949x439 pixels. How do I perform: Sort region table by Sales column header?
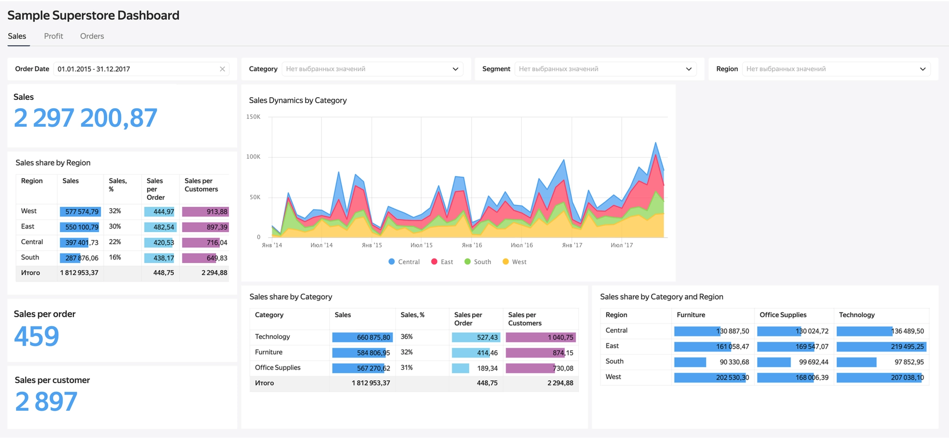coord(70,181)
